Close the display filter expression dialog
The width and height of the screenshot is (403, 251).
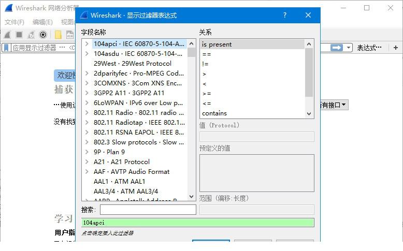tap(308, 15)
